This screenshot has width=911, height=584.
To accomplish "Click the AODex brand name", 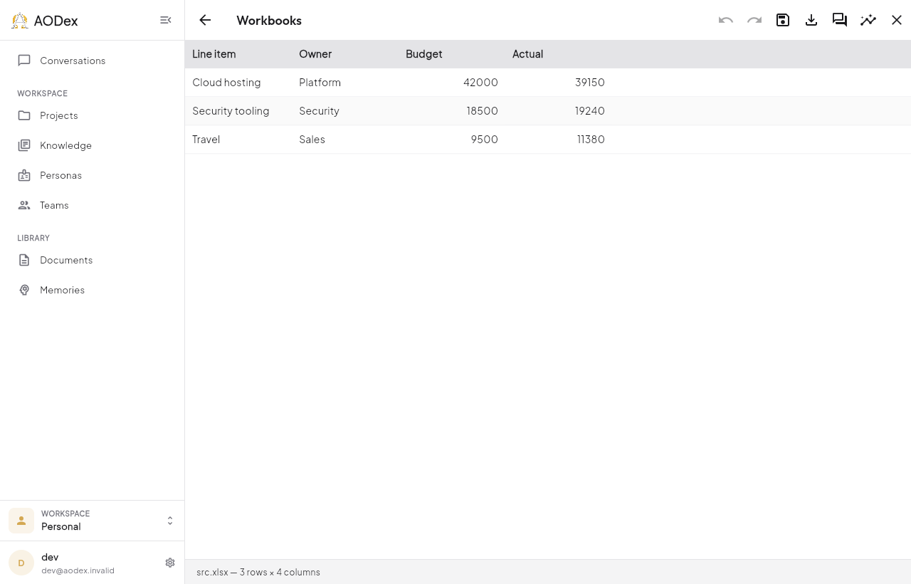I will click(x=56, y=21).
